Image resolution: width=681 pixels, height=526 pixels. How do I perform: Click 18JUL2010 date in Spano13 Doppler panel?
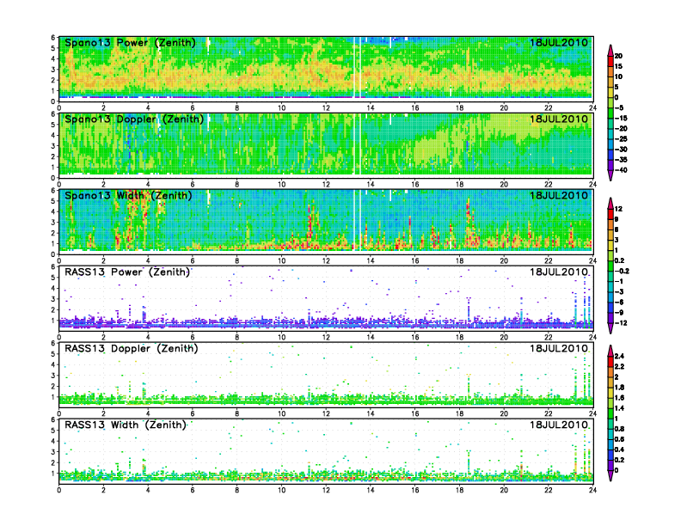tap(559, 119)
